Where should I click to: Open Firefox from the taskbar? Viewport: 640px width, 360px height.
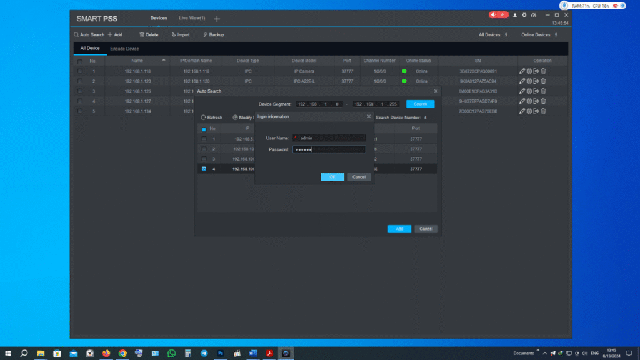pyautogui.click(x=106, y=353)
